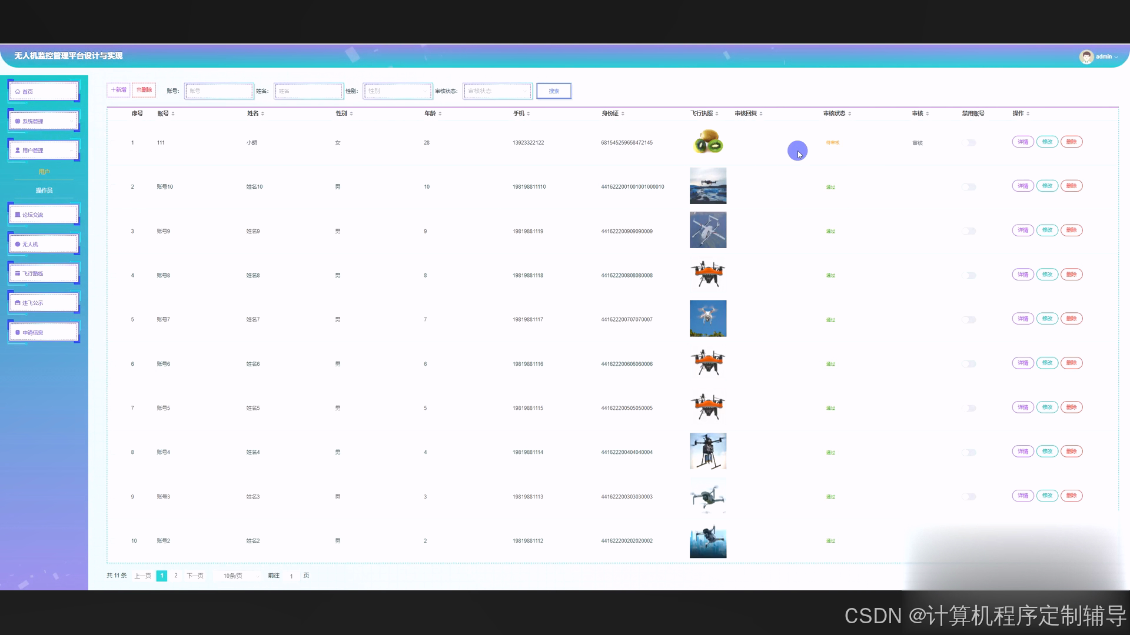The image size is (1130, 635).
Task: Click the 论坛交流 forum icon
Action: (18, 215)
